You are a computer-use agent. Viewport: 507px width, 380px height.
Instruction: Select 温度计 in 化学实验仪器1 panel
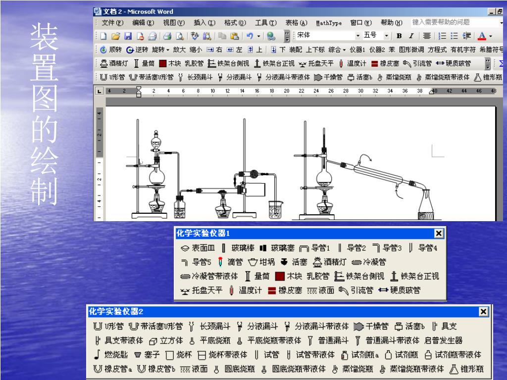(x=246, y=290)
